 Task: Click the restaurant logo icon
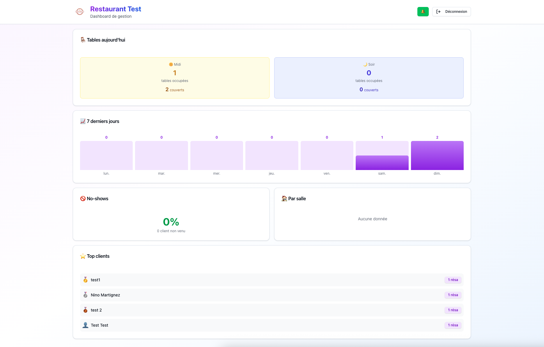tap(79, 12)
